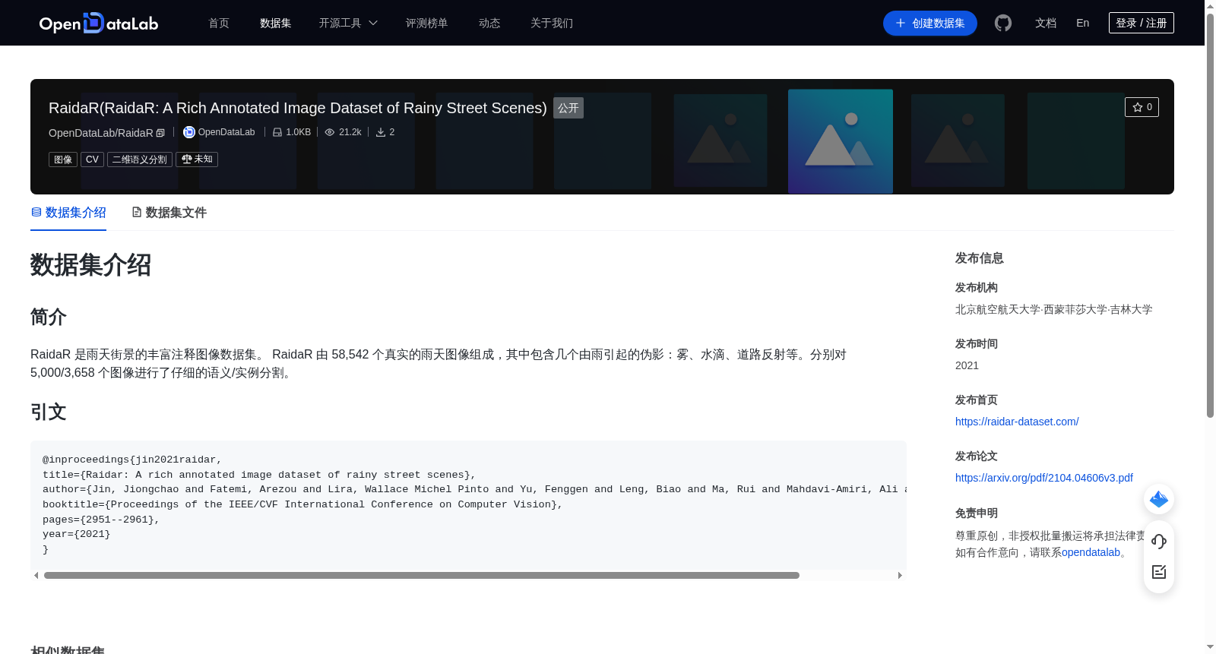The image size is (1216, 654).
Task: Click the 免责申明 heading
Action: [x=977, y=513]
